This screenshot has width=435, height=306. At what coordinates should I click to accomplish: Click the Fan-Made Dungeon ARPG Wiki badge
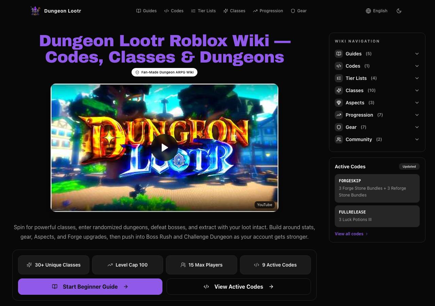164,72
